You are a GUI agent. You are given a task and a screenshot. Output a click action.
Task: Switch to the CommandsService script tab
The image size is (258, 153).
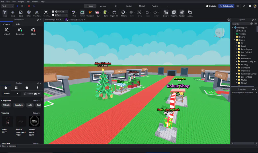75,20
